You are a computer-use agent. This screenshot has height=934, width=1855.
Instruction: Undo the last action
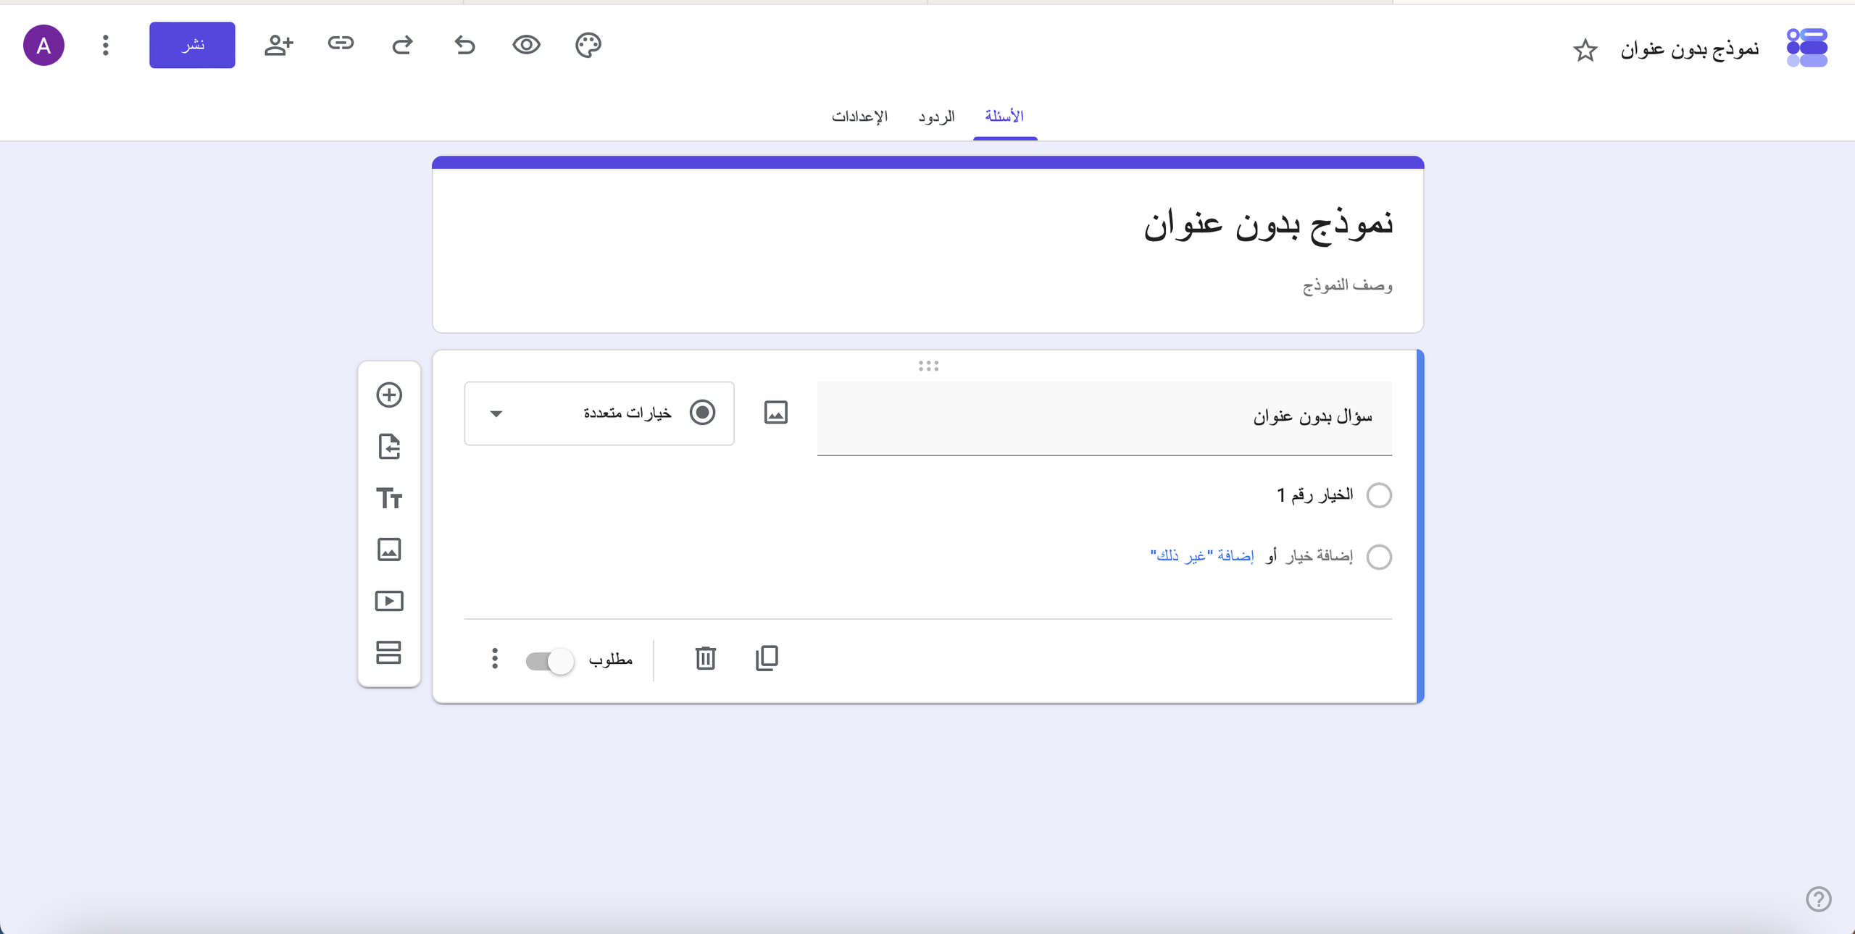click(464, 45)
